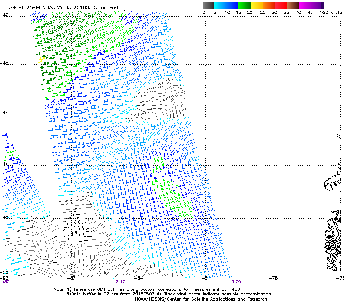Click the '-81' longitude label
The width and height of the screenshot is (344, 302).
[x=206, y=278]
